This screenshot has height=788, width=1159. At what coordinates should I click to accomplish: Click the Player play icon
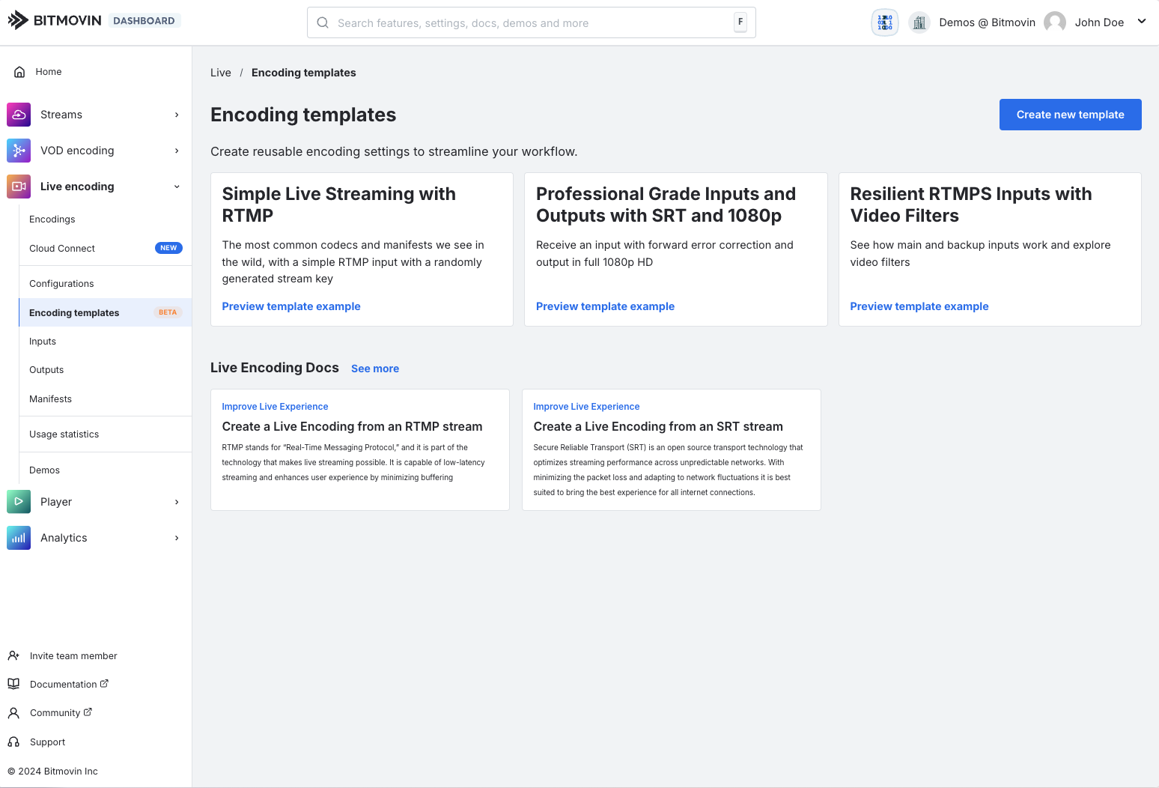(x=19, y=502)
